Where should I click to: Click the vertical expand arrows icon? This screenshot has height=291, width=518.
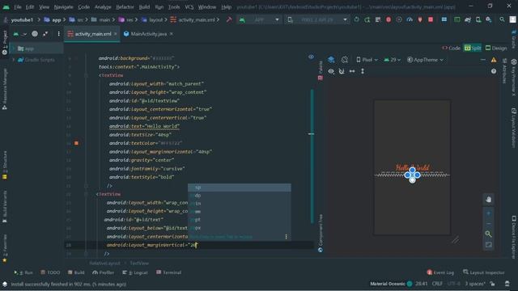[363, 71]
